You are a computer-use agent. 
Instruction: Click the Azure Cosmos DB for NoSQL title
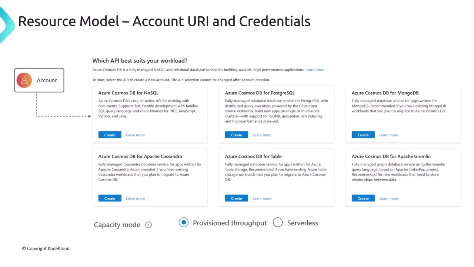click(128, 93)
